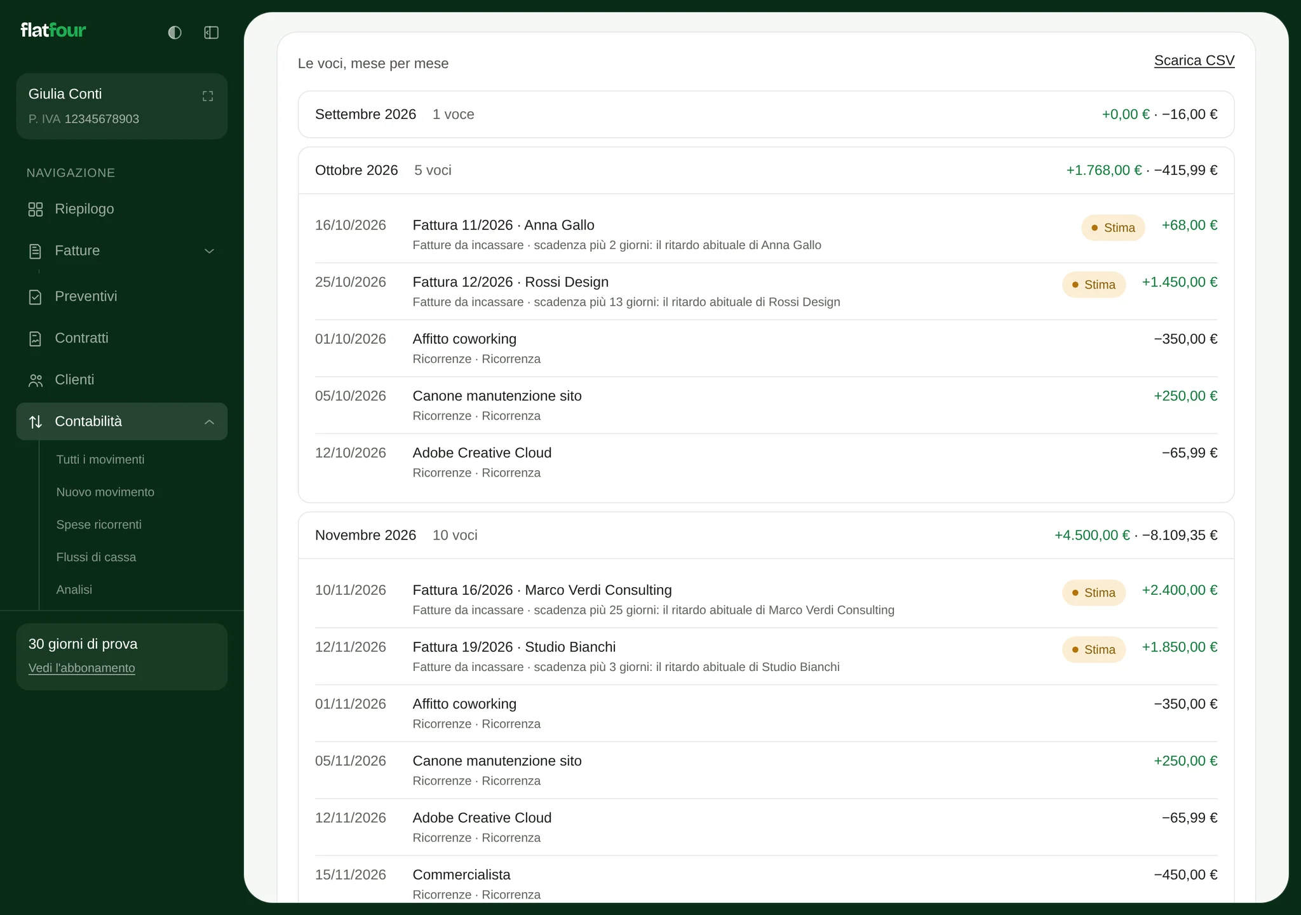Expand the Fatture submenu chevron
This screenshot has height=915, width=1301.
pyautogui.click(x=209, y=251)
